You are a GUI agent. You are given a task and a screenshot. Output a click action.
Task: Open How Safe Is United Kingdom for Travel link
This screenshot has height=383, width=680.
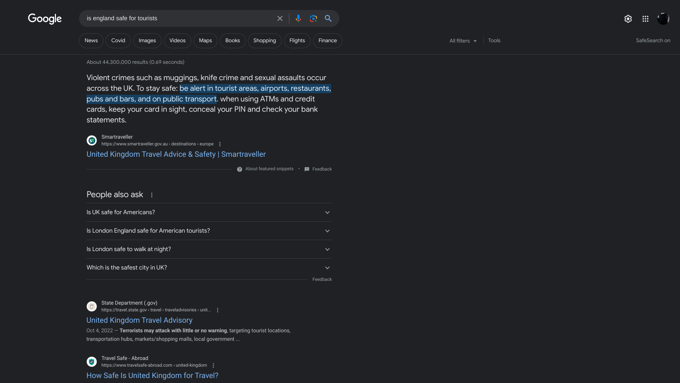(x=152, y=376)
